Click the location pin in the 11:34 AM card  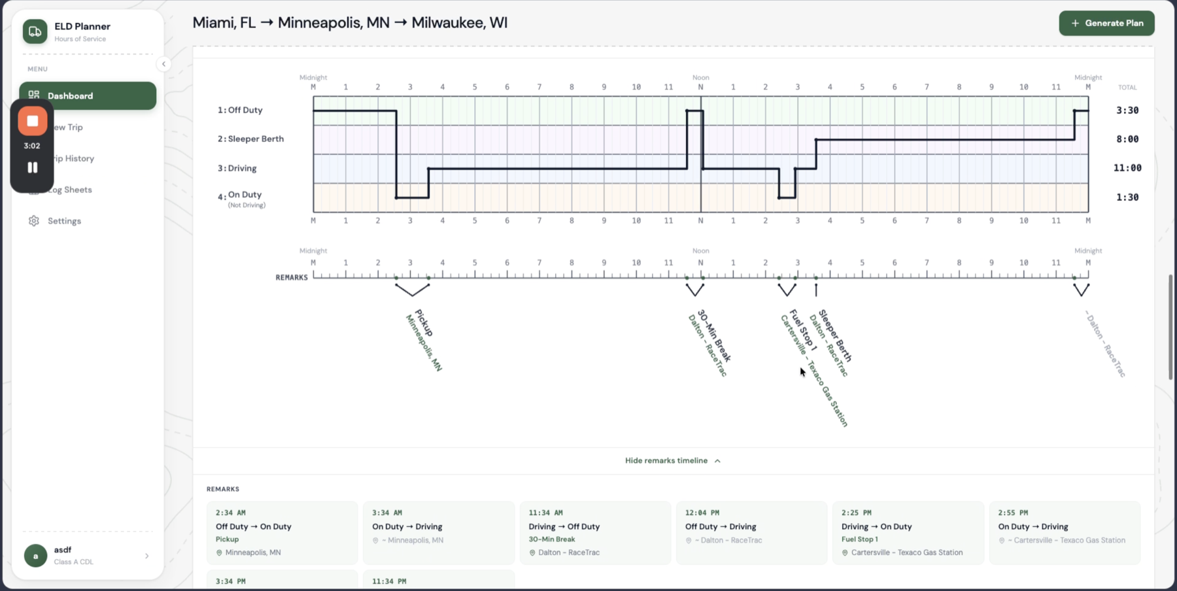pyautogui.click(x=532, y=553)
